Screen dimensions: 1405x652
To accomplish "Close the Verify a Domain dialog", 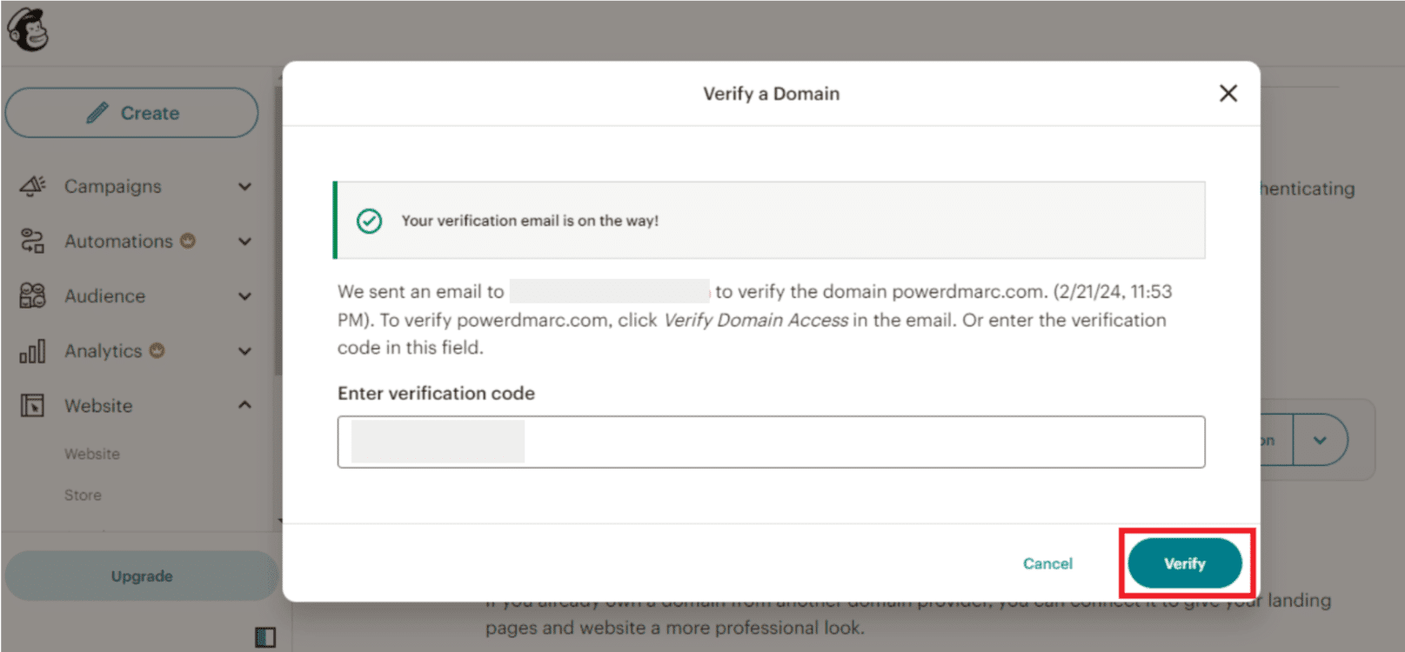I will pos(1228,93).
